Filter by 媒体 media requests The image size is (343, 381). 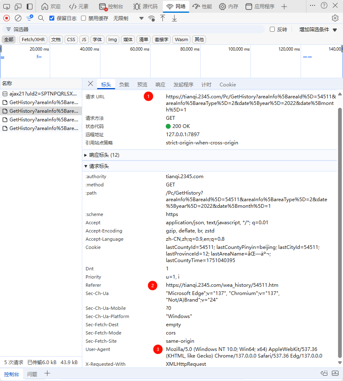tap(128, 39)
